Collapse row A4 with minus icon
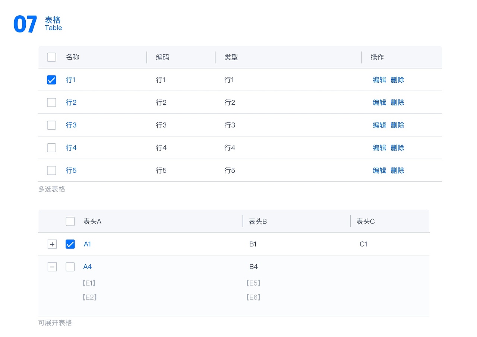477x337 pixels. 52,267
